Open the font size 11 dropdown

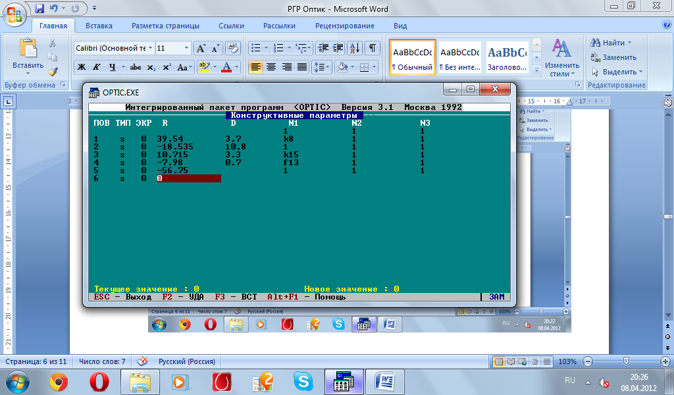pos(186,48)
